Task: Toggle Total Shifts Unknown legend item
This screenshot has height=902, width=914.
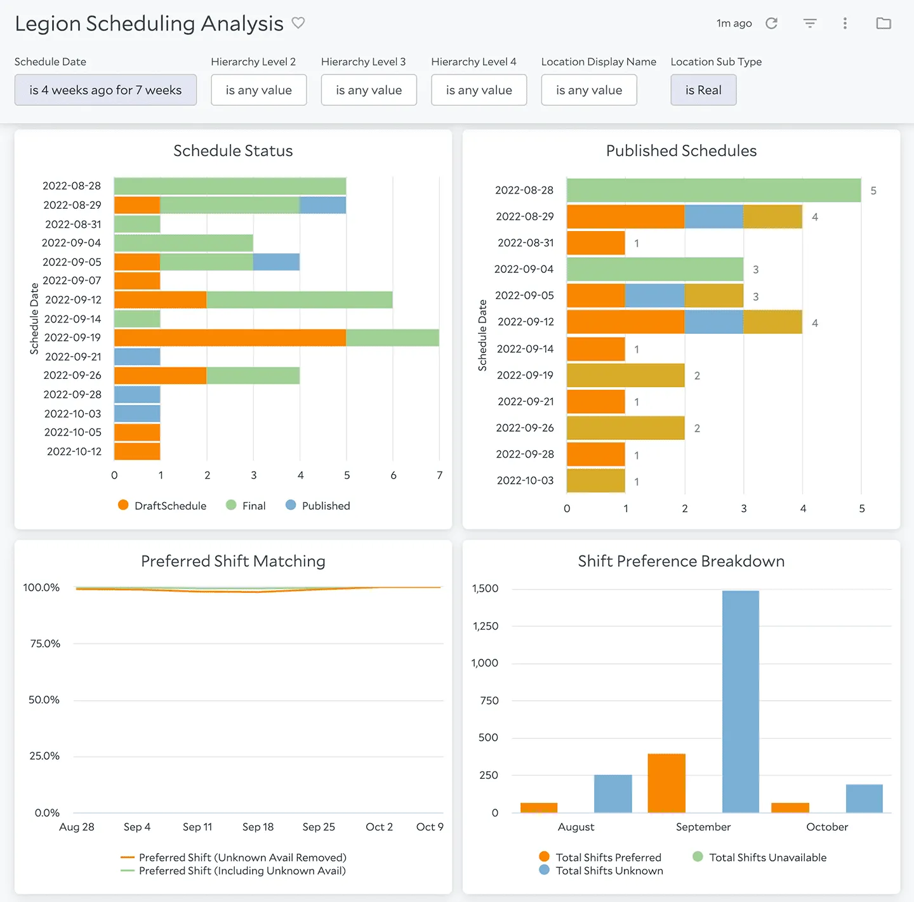Action: pos(601,871)
